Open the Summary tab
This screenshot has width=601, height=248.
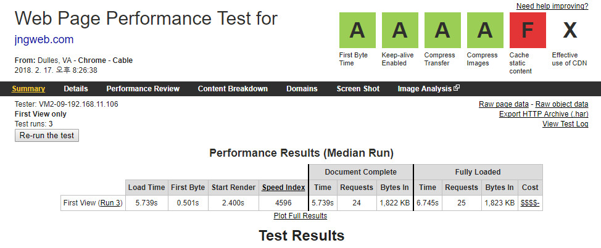28,89
